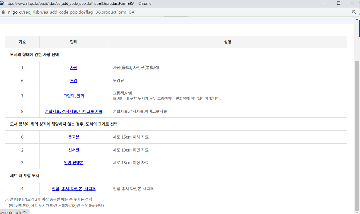The height and width of the screenshot is (214, 360).
Task: Click the scrollbar up arrow
Action: (357, 19)
